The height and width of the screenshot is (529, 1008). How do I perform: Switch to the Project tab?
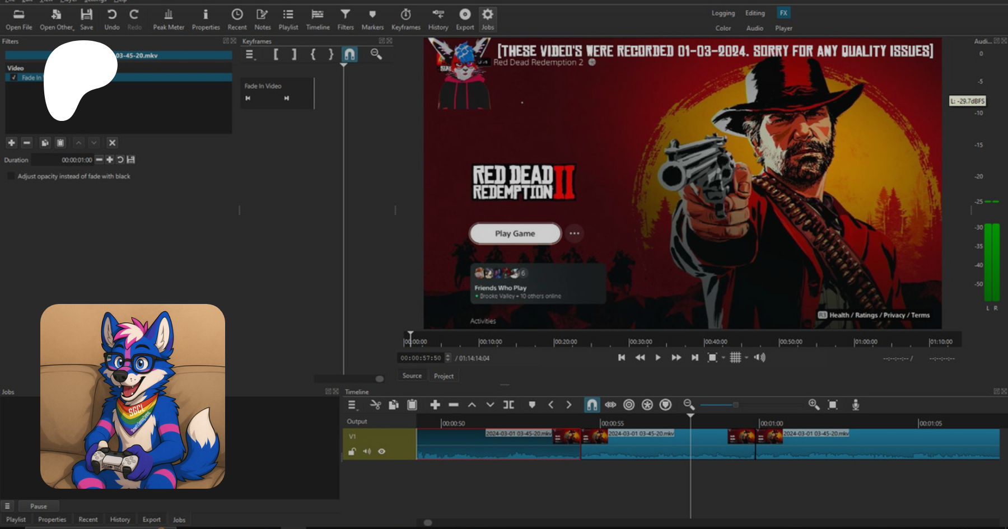[444, 376]
